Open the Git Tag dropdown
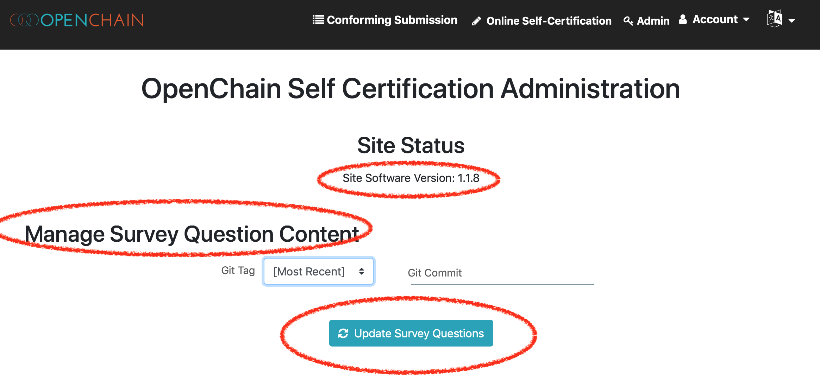 click(x=318, y=271)
